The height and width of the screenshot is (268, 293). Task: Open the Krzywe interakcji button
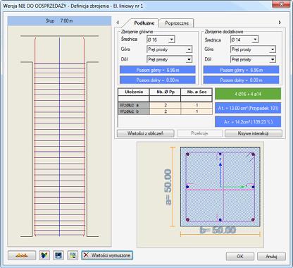pyautogui.click(x=254, y=133)
